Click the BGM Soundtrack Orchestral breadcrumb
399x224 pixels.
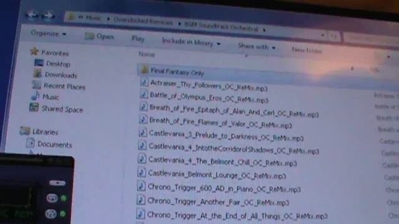point(221,27)
